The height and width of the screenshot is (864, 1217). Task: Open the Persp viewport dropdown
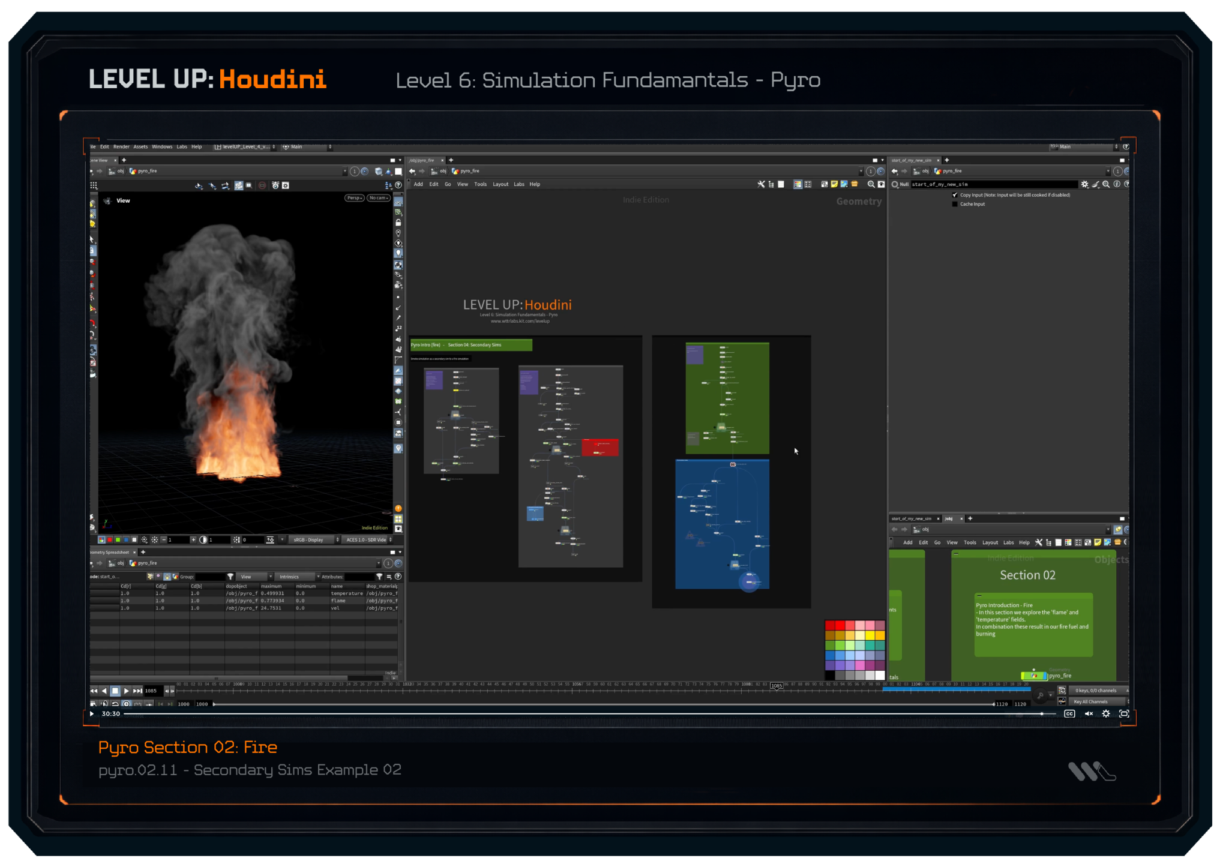354,198
